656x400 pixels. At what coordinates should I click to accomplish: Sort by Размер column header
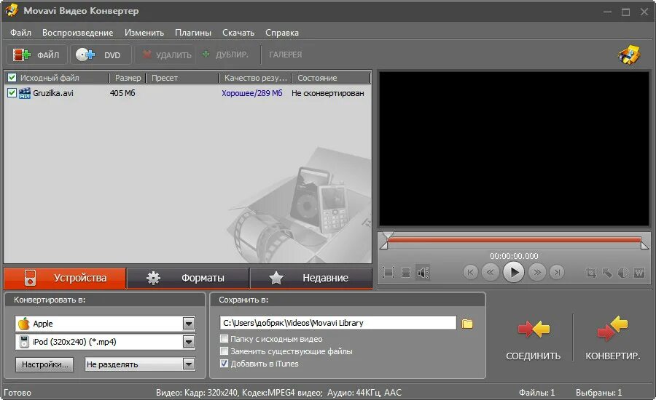point(128,78)
